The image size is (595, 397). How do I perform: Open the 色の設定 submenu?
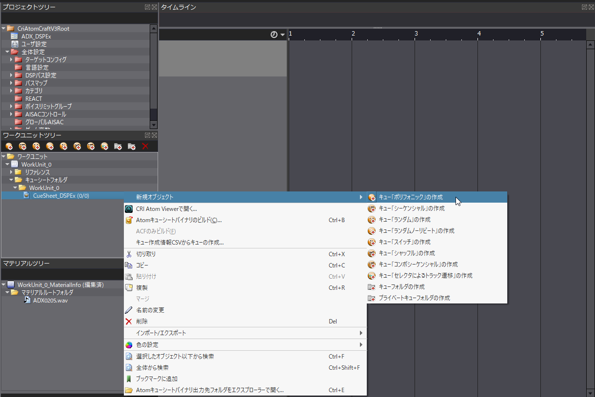click(x=245, y=344)
